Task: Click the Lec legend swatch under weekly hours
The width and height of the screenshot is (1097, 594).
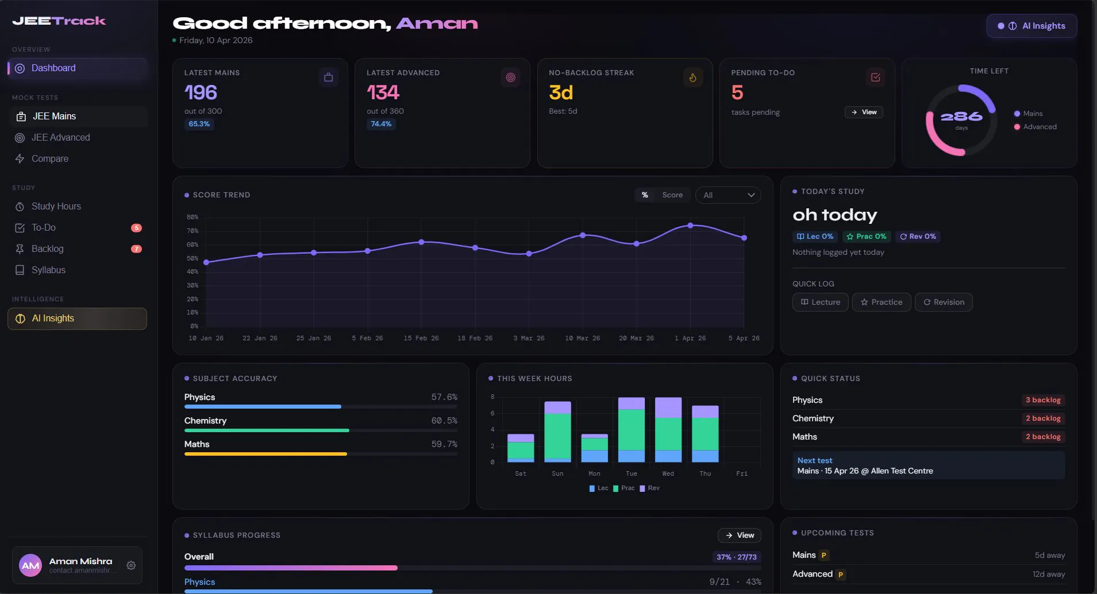Action: (x=592, y=488)
